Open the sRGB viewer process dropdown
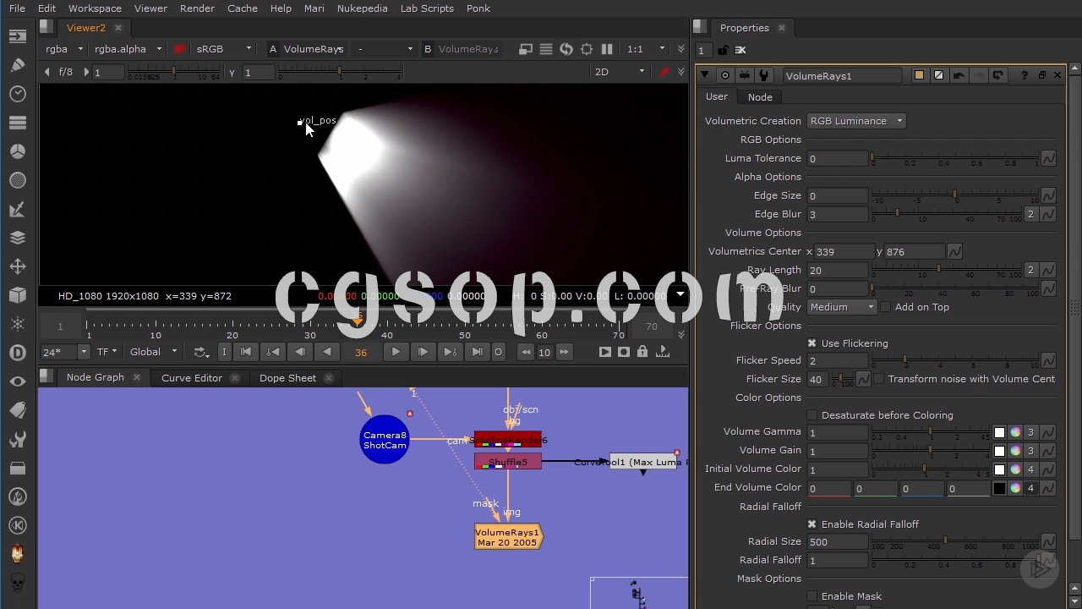This screenshot has height=609, width=1082. pyautogui.click(x=223, y=49)
